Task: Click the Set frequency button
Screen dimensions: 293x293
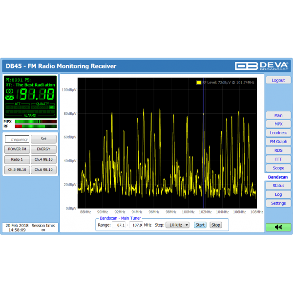Action: point(43,139)
